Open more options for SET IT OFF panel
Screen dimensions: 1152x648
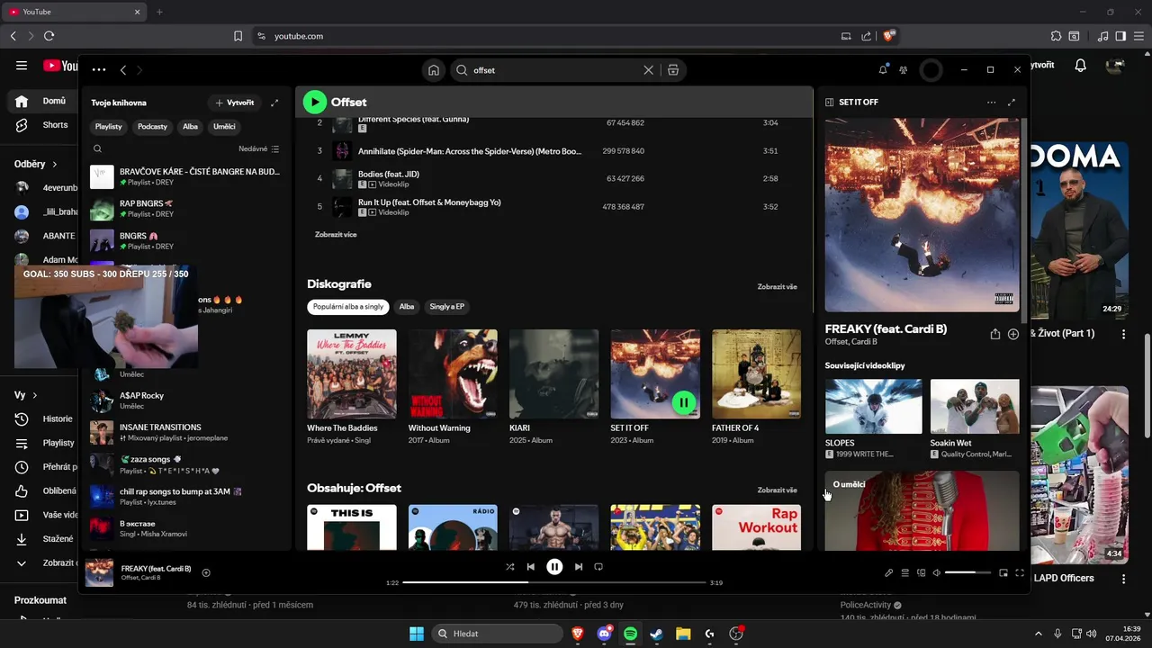pos(992,103)
